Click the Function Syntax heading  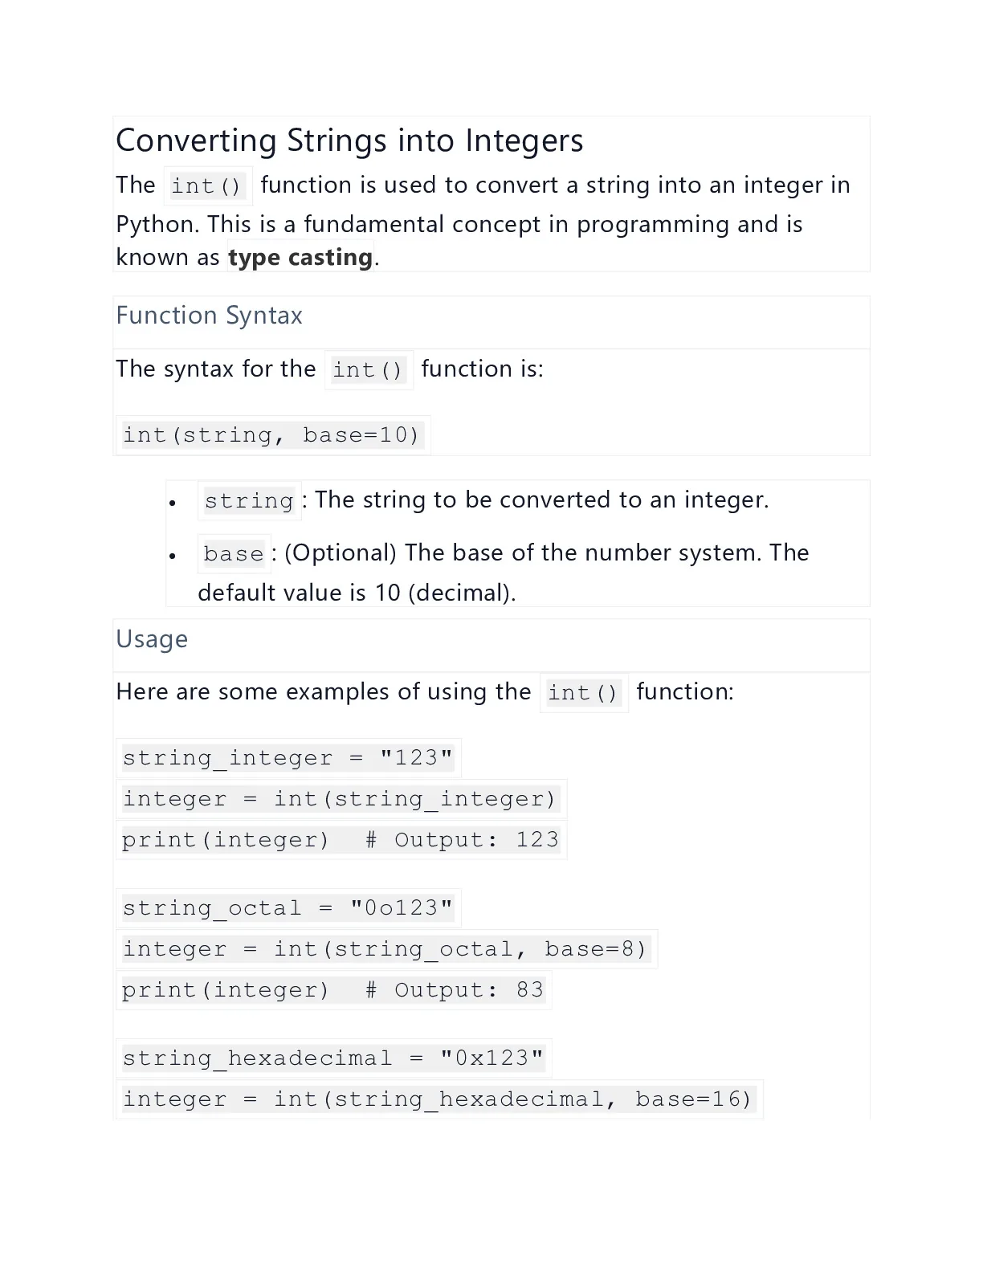pyautogui.click(x=209, y=316)
